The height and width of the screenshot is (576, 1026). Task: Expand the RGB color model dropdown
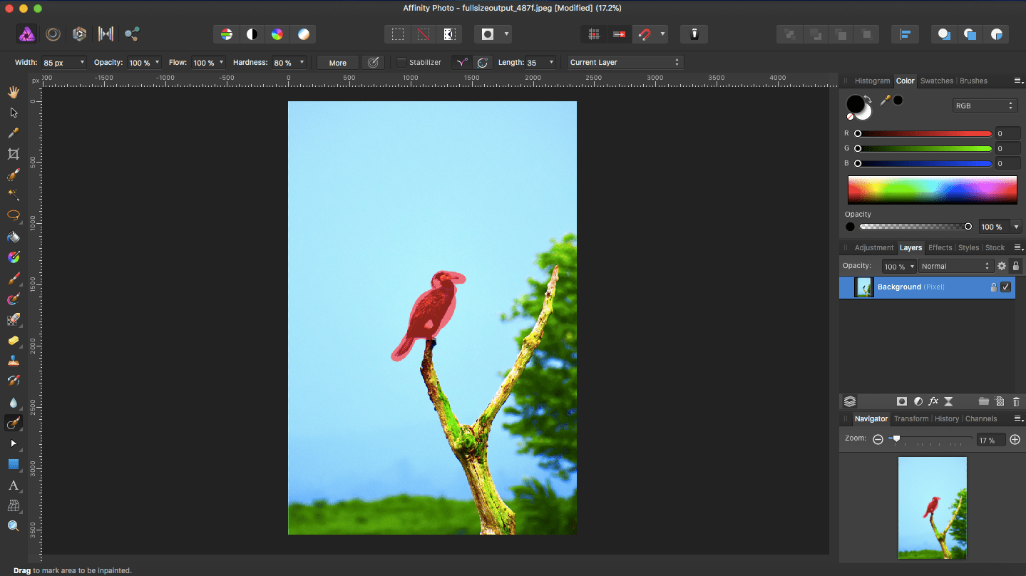point(985,106)
